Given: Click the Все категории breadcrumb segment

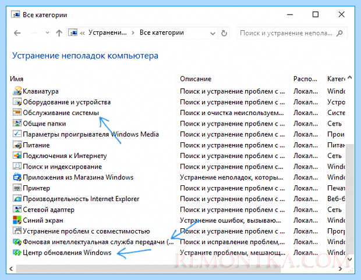Looking at the screenshot, I should coord(162,33).
